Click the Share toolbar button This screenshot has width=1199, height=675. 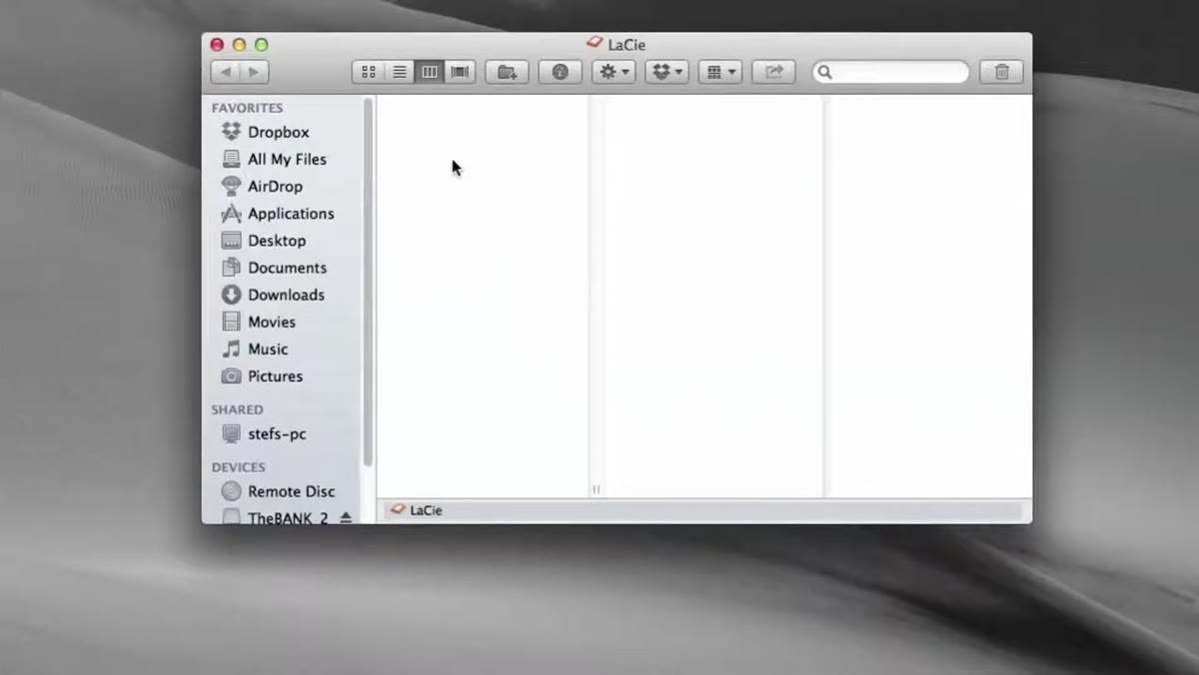773,72
